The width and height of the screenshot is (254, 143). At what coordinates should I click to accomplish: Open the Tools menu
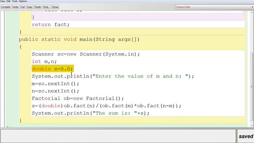click(x=15, y=1)
